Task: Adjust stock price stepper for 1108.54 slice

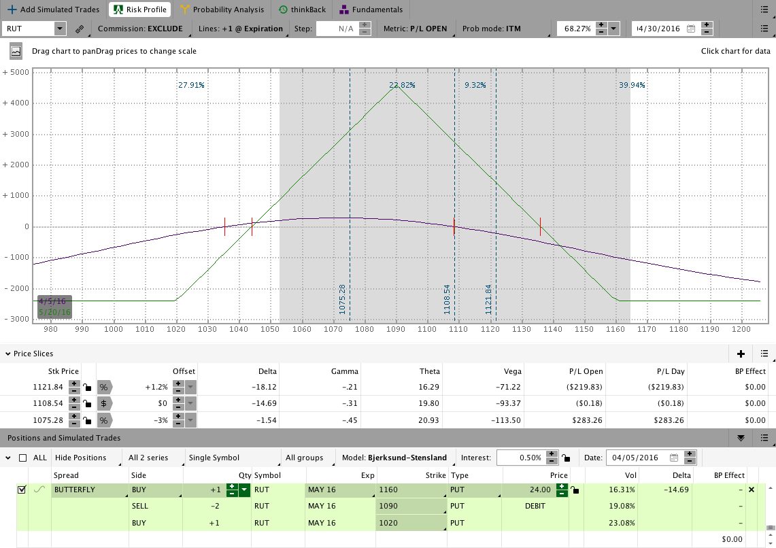Action: [x=73, y=403]
